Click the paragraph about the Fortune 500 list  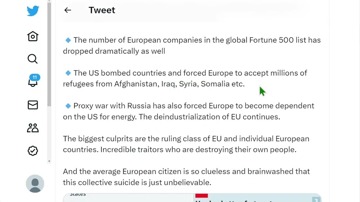(191, 45)
